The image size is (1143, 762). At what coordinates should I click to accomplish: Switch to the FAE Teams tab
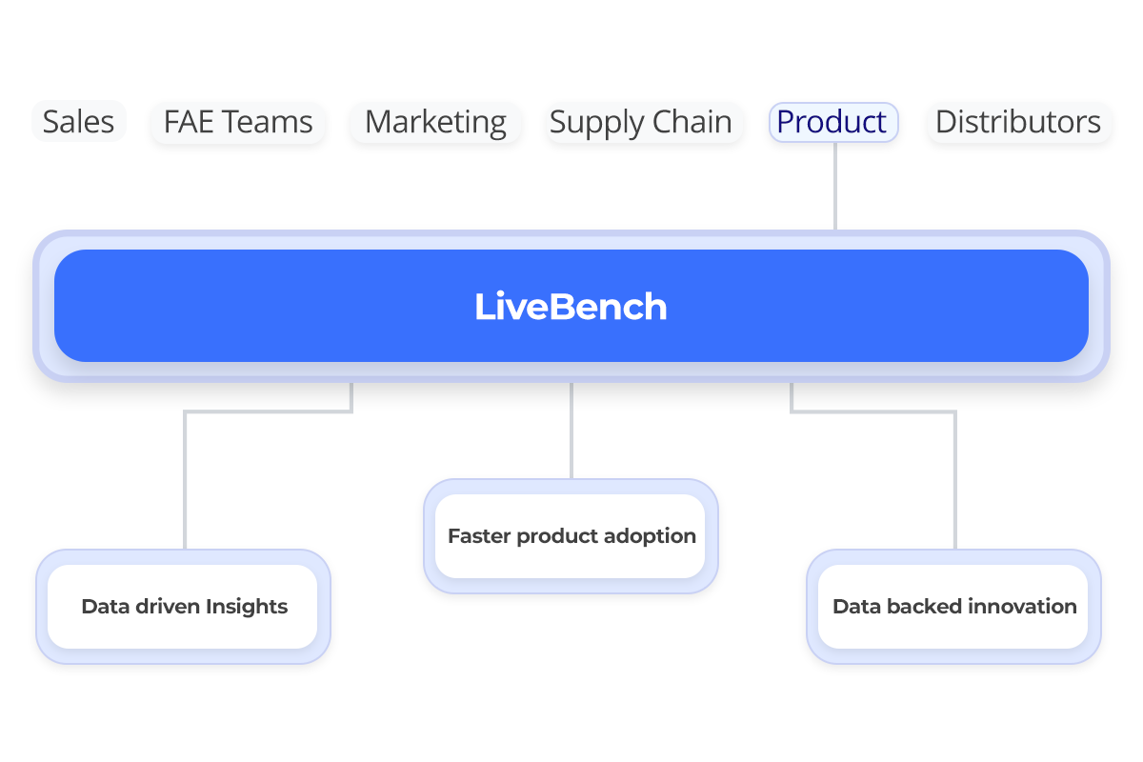(x=238, y=122)
